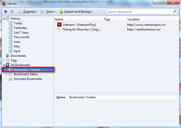The width and height of the screenshot is (181, 128).
Task: Sort by the Name column header
Action: (59, 19)
